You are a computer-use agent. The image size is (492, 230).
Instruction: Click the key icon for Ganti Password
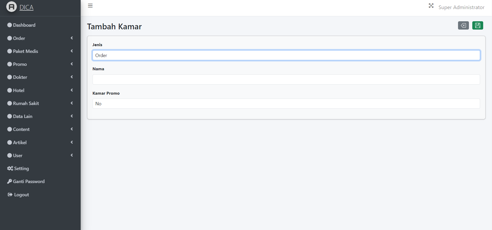point(10,181)
